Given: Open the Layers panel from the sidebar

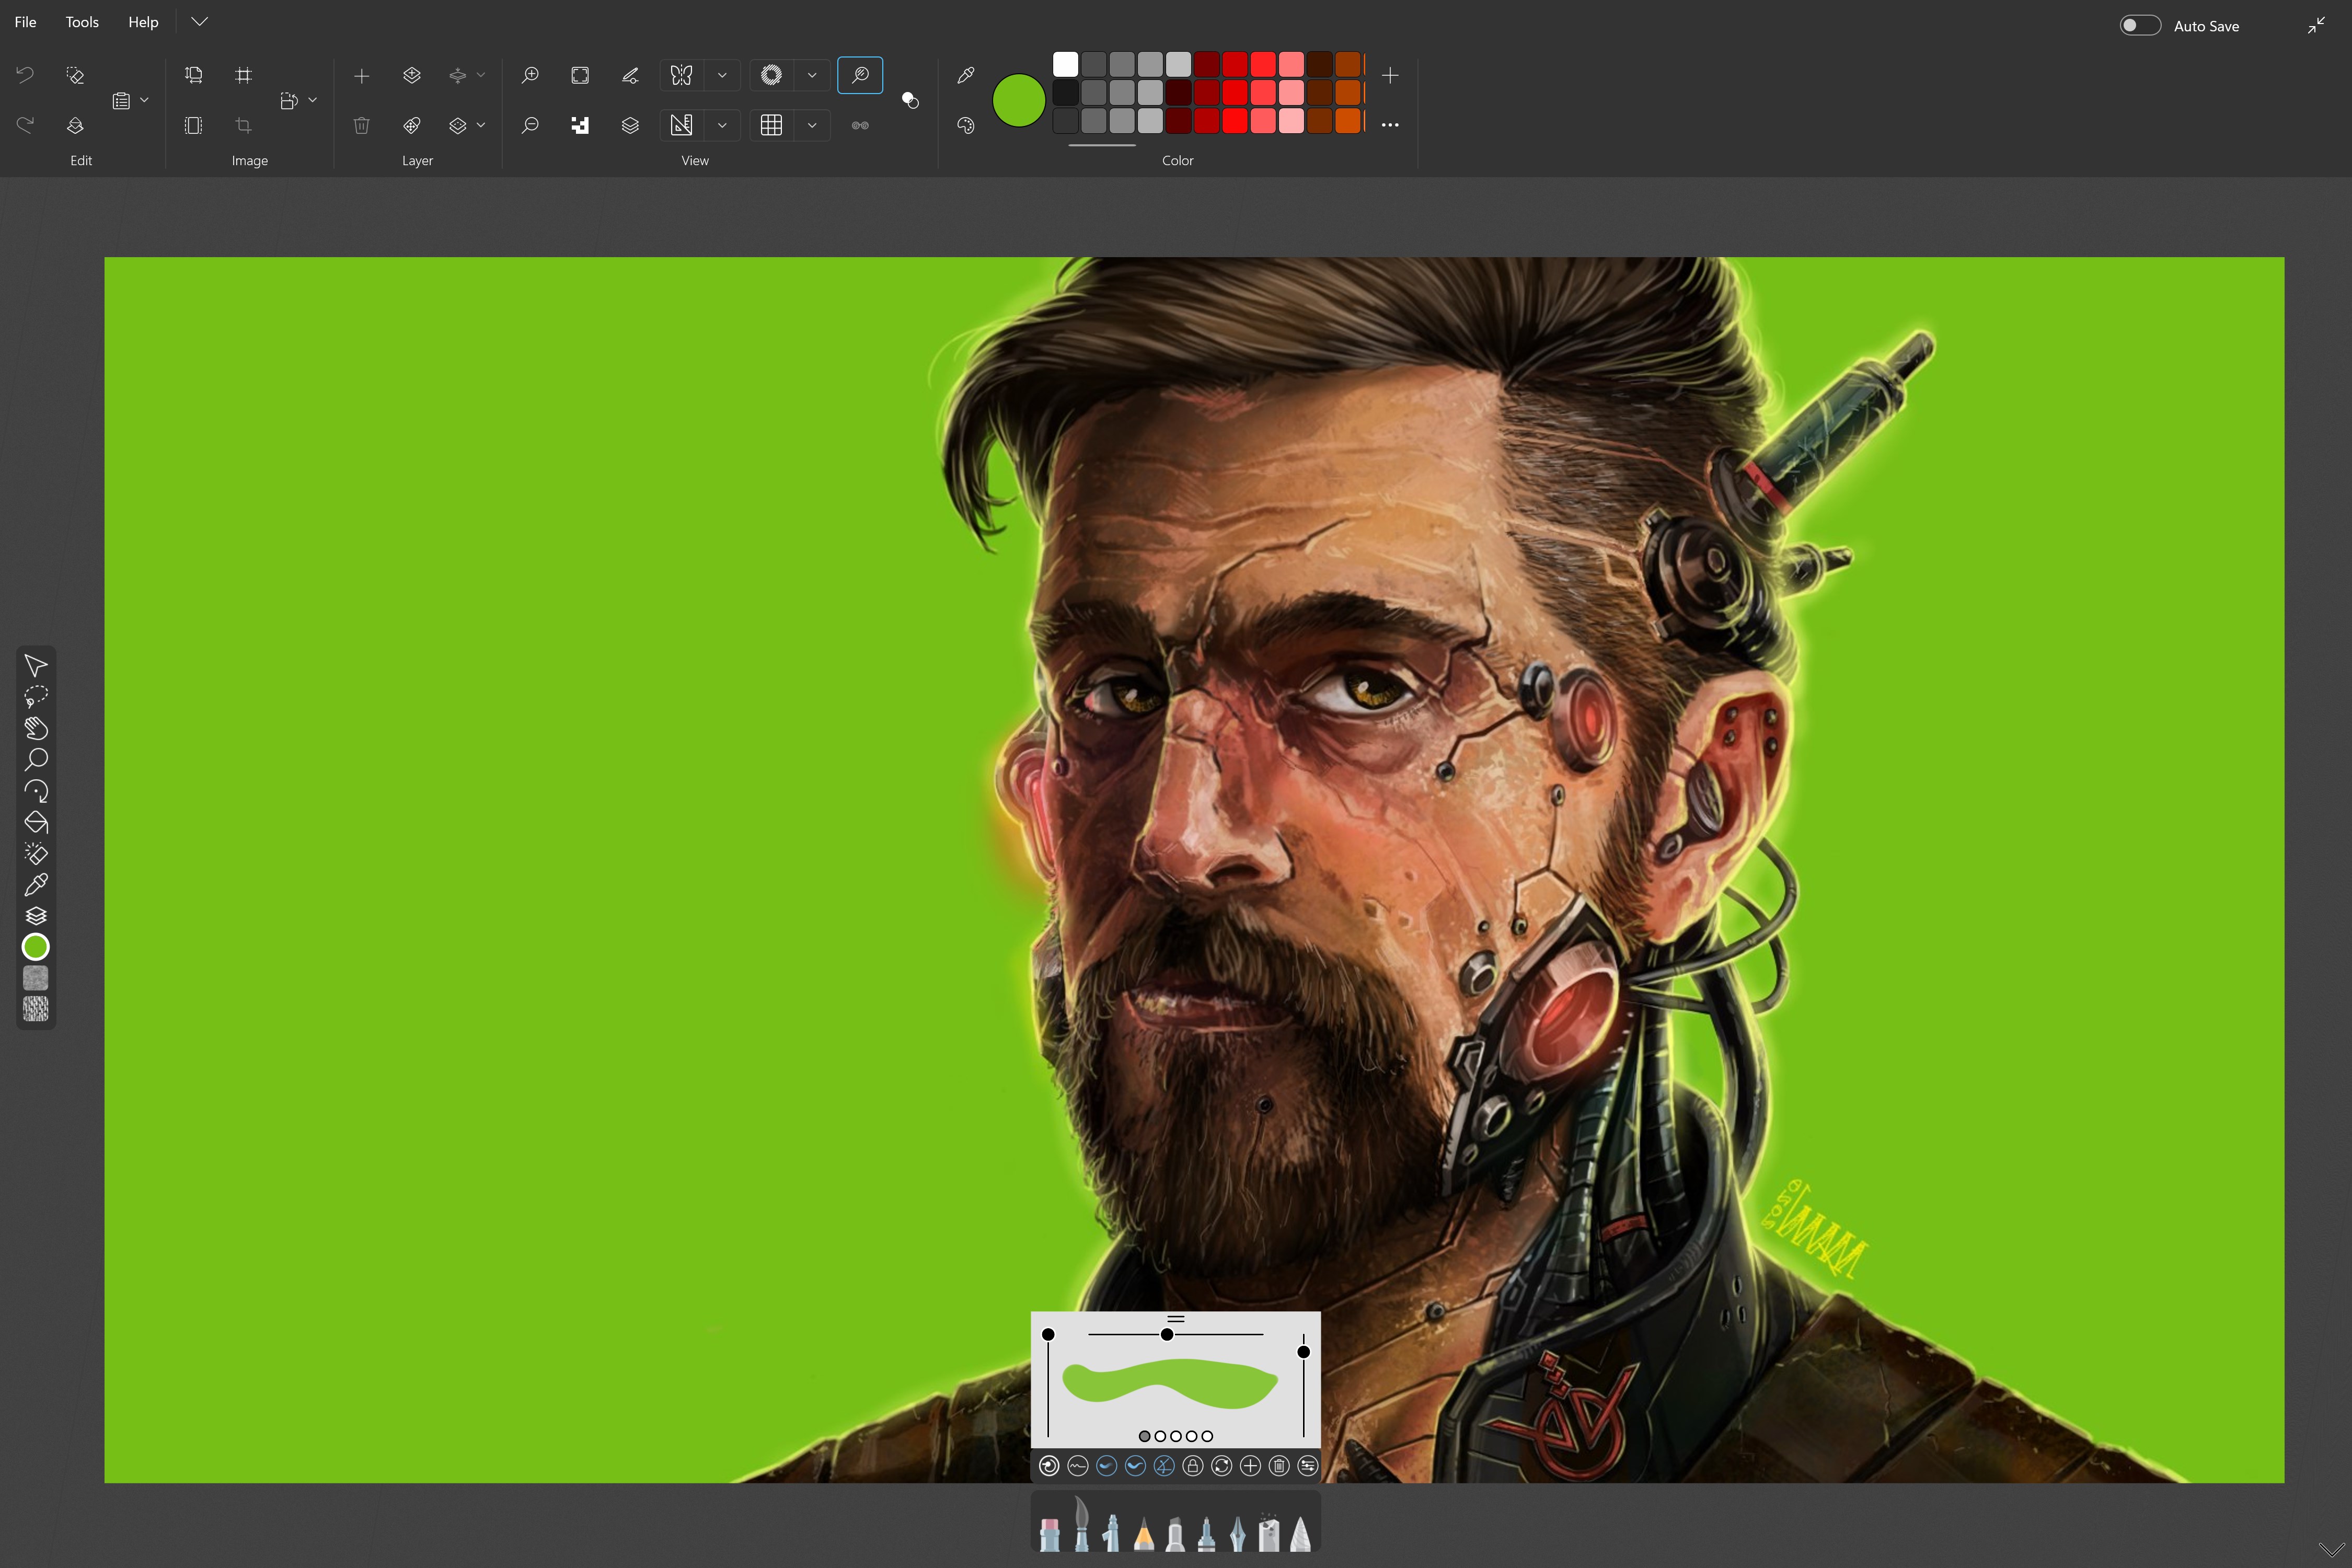Looking at the screenshot, I should pos(36,915).
